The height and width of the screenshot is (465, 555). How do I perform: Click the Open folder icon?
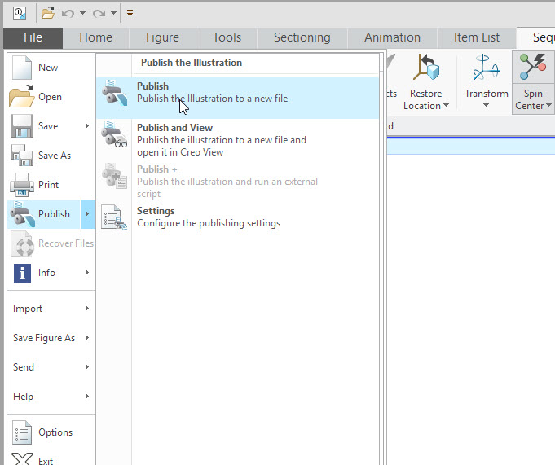[22, 97]
